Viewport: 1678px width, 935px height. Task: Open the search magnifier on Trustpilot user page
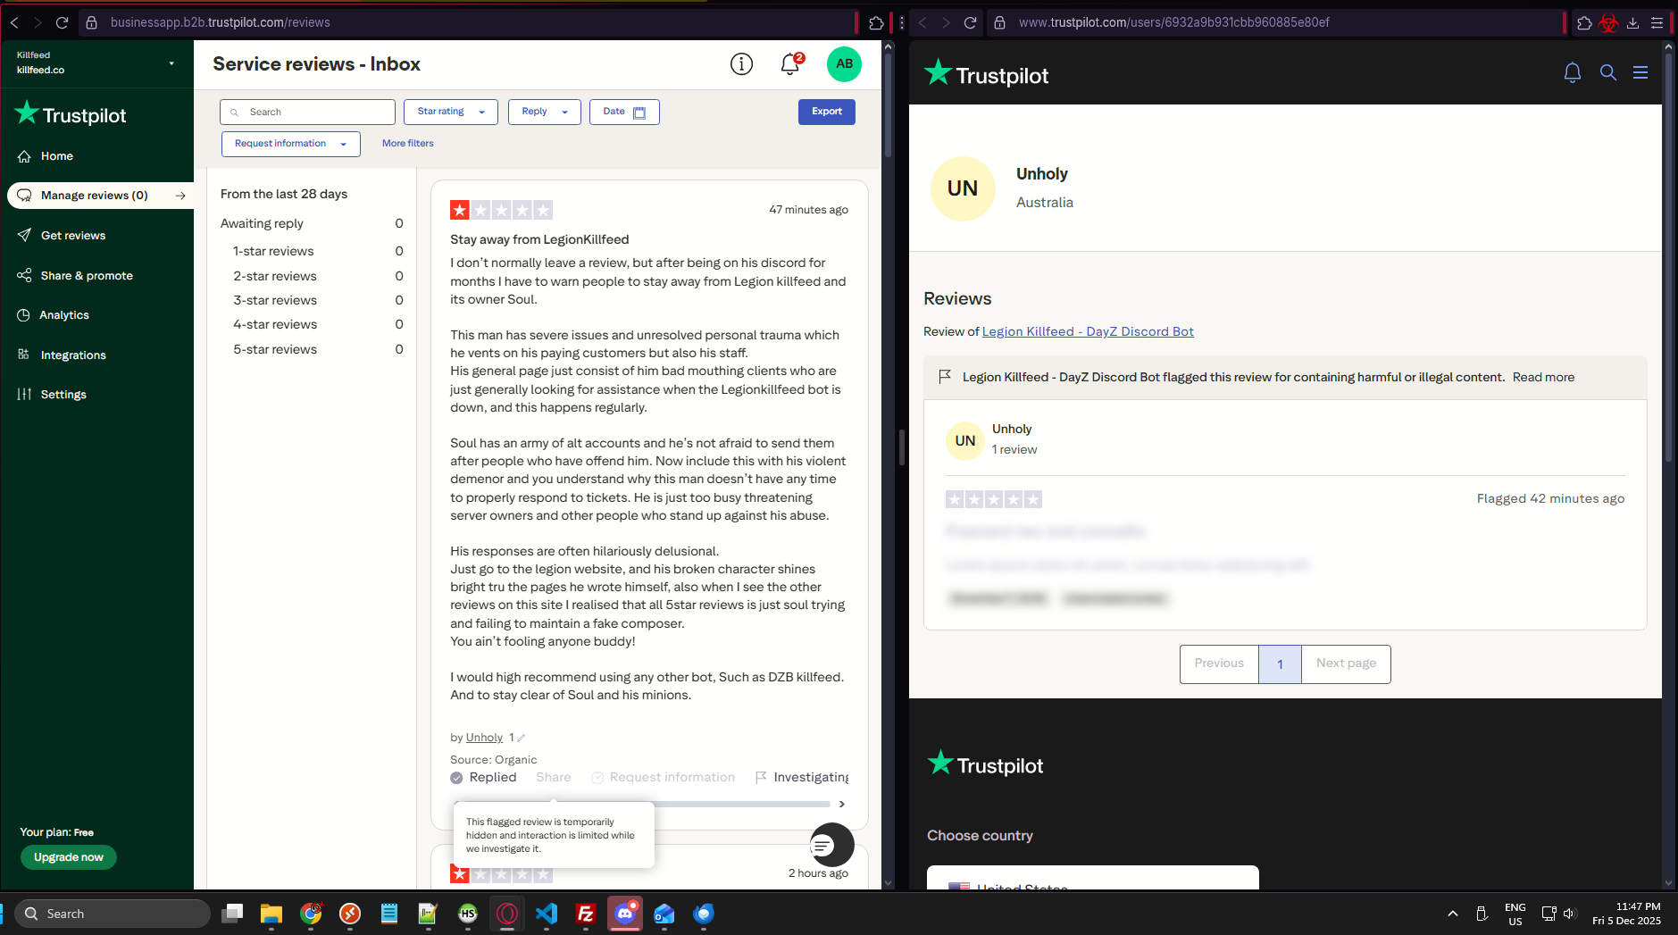[x=1608, y=73]
